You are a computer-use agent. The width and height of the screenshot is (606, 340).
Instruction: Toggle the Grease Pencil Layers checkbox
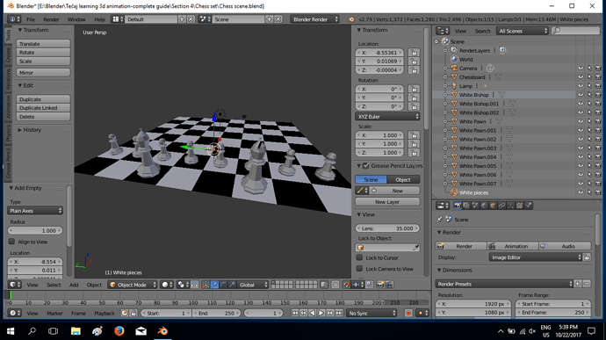coord(366,165)
